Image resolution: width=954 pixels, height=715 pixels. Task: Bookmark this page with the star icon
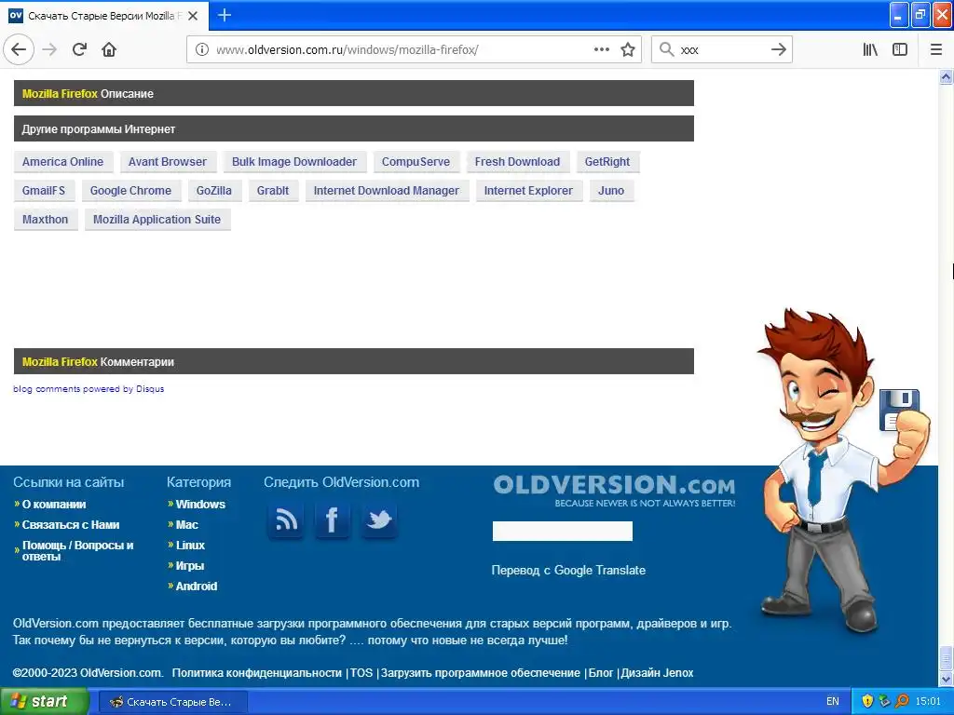point(627,49)
